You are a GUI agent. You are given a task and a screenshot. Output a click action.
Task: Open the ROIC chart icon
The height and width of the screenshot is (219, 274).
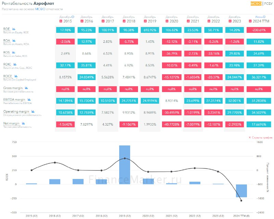15,64
